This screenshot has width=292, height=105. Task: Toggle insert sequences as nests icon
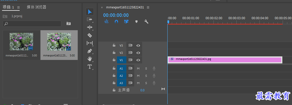(106, 22)
